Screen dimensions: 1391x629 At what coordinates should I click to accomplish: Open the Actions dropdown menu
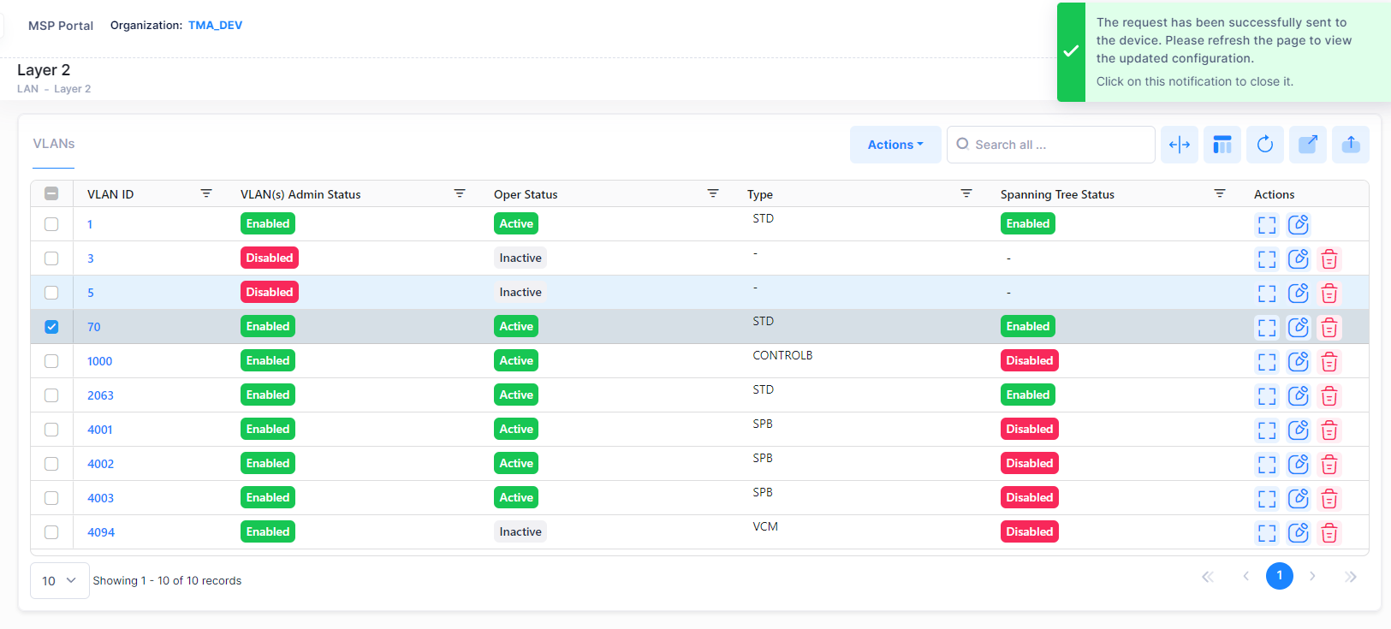pyautogui.click(x=895, y=145)
